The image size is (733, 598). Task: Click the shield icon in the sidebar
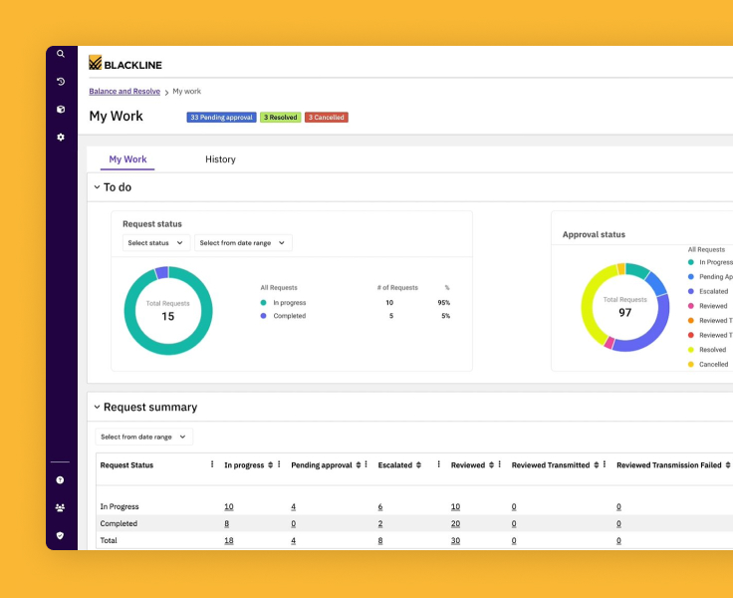tap(61, 535)
